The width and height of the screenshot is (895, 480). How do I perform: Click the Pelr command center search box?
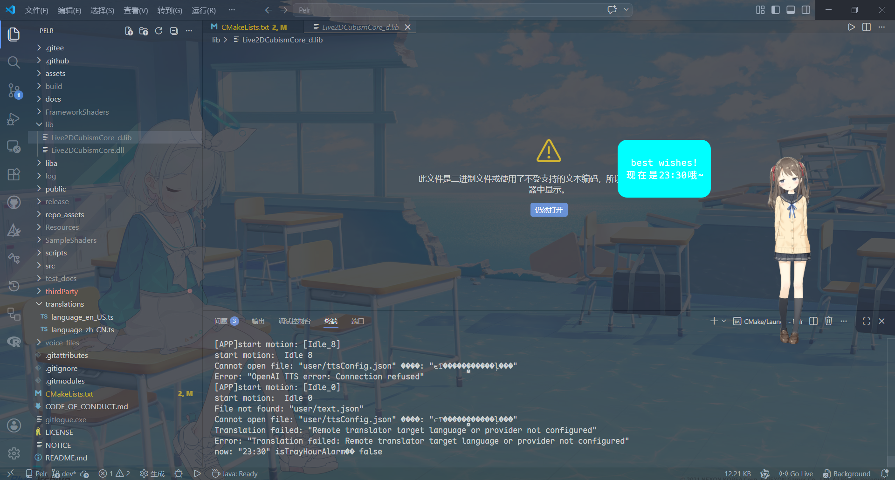447,10
